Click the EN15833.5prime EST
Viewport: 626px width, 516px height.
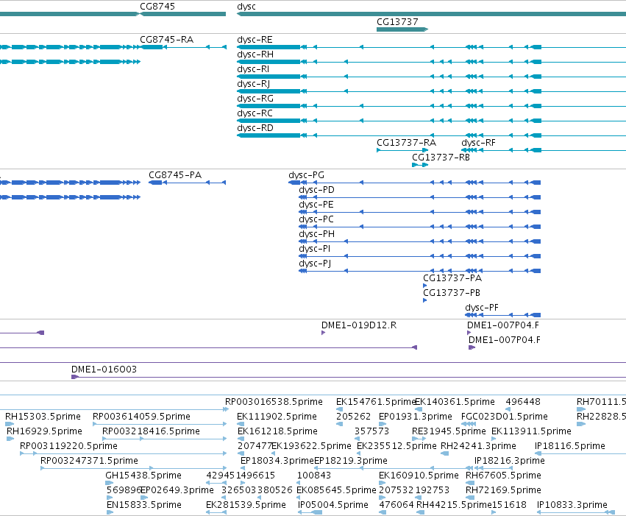[143, 505]
